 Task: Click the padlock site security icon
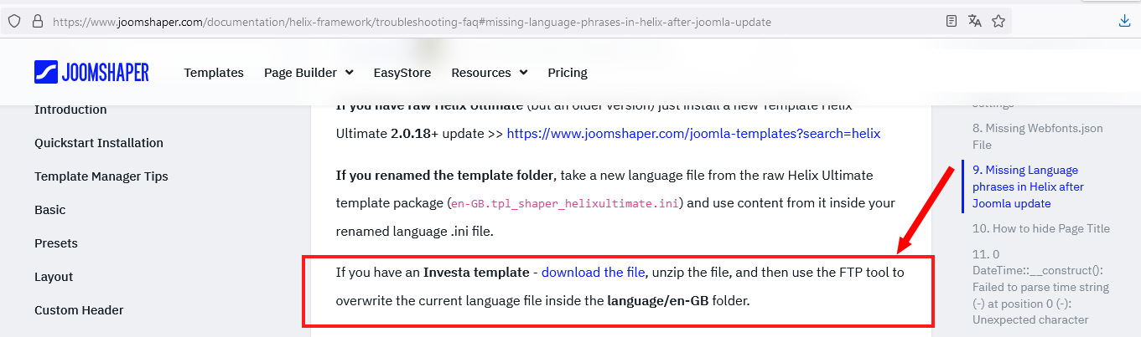[37, 22]
